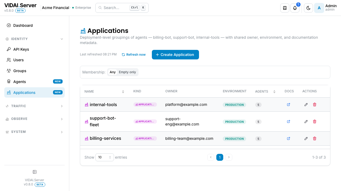Expand the Traffic sidebar section
This screenshot has height=191, width=341.
(35, 106)
